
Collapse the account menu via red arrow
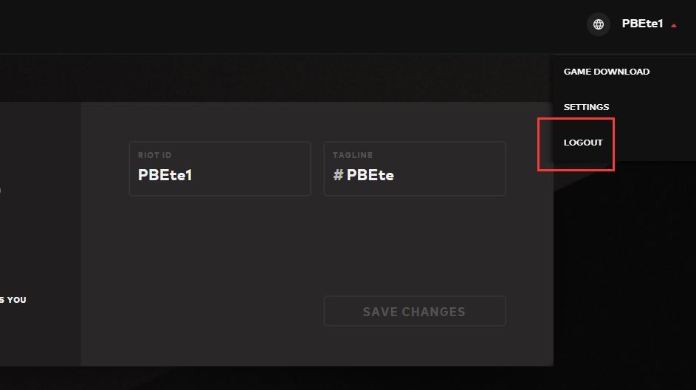[674, 25]
